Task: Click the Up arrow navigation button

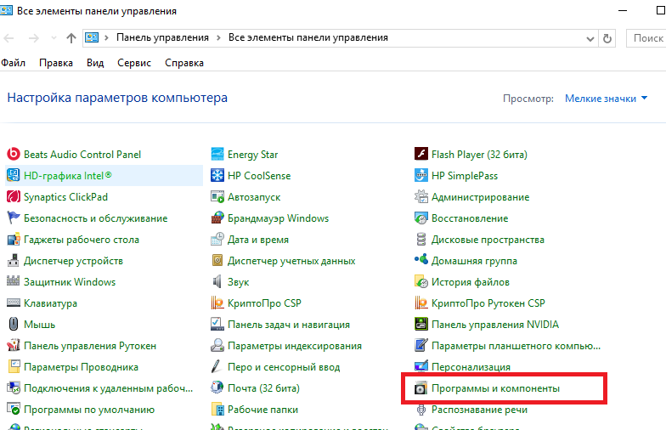Action: pos(71,38)
